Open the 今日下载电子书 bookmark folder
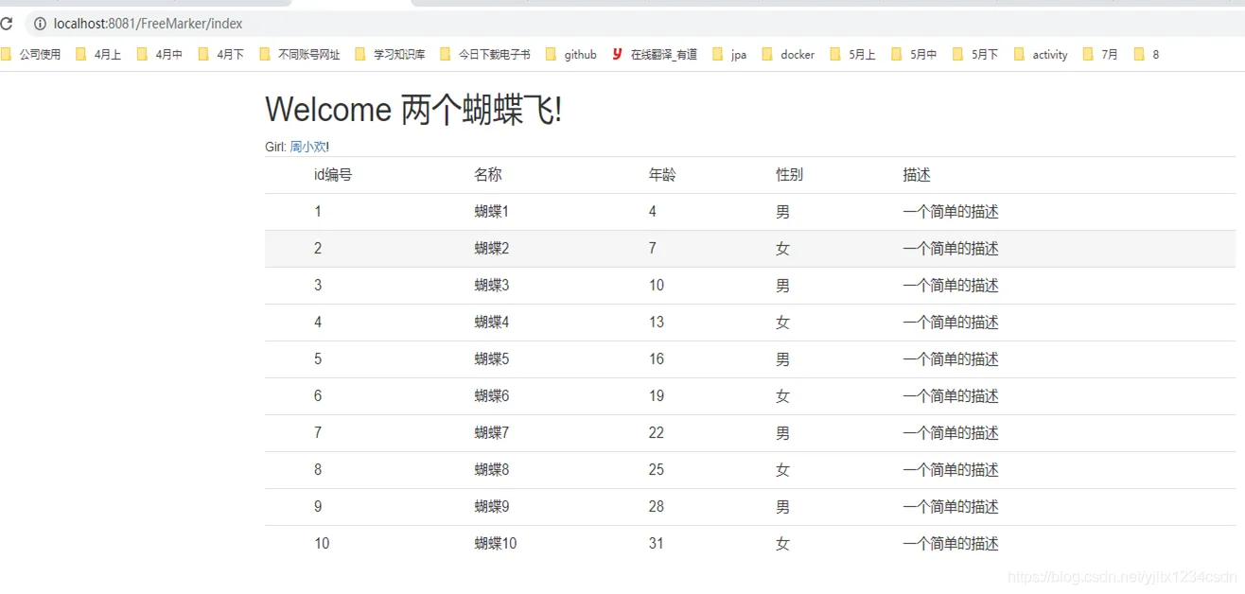Viewport: 1245px width, 594px height. click(485, 55)
